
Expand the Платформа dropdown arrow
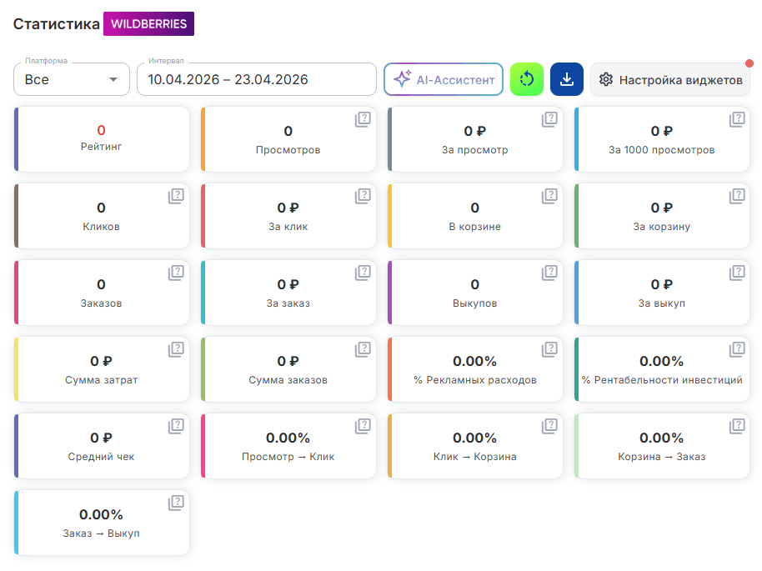point(113,80)
